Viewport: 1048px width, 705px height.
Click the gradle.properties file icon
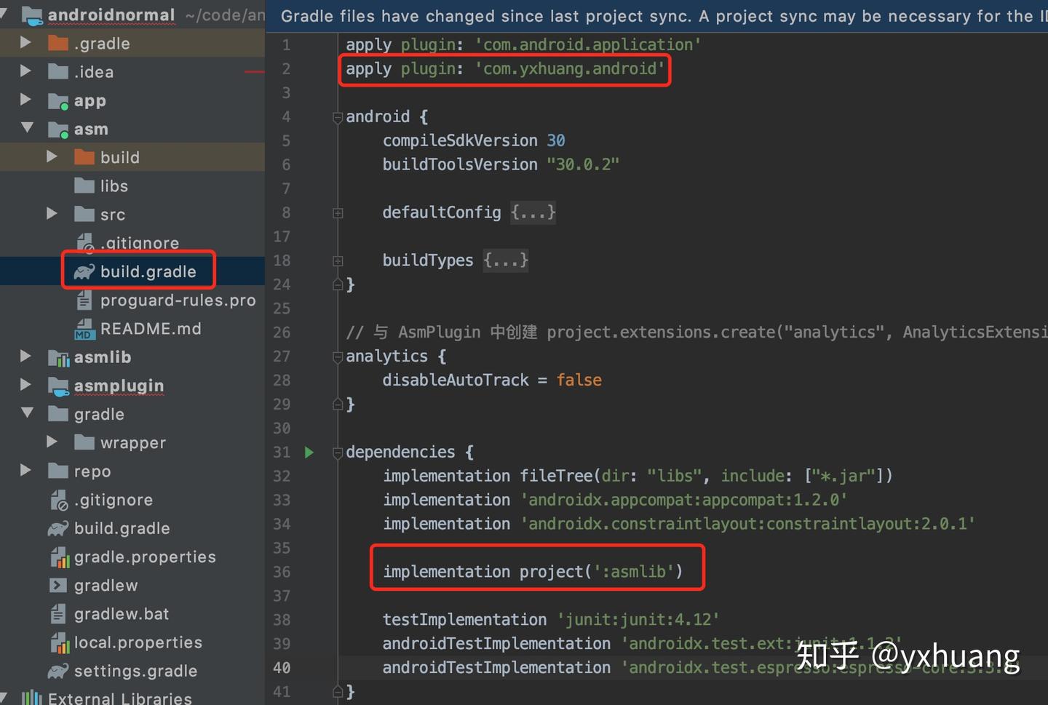[x=60, y=557]
